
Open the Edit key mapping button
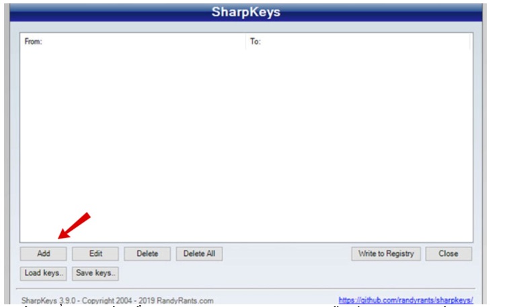point(95,254)
